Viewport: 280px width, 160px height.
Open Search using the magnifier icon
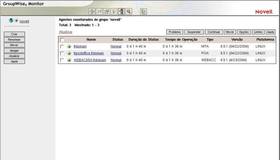tap(128, 11)
